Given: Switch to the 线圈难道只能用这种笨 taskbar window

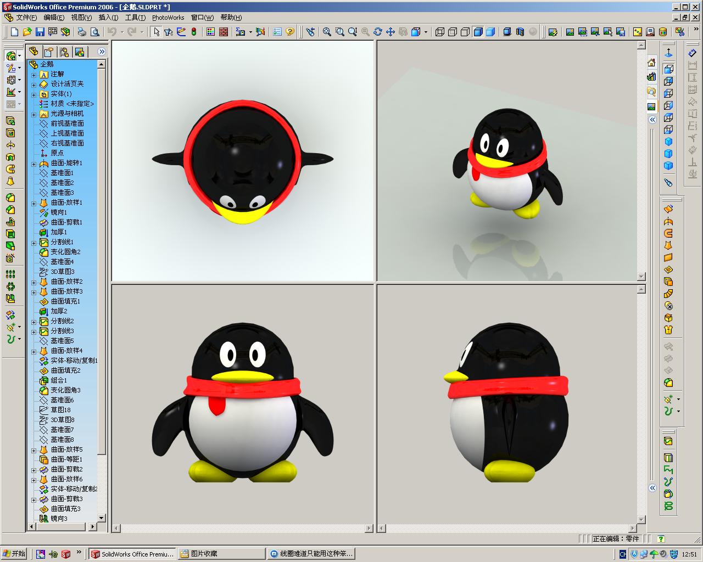Looking at the screenshot, I should coord(311,554).
